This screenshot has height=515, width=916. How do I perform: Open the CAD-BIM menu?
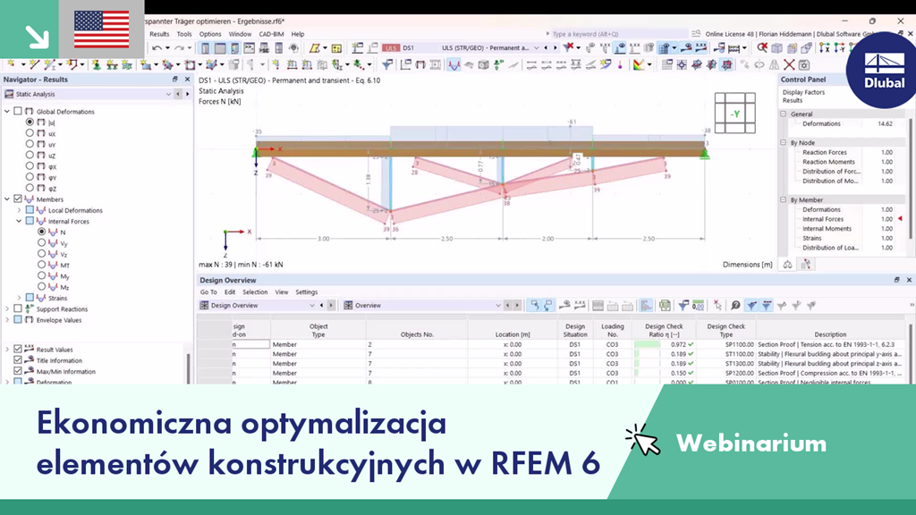pyautogui.click(x=271, y=34)
